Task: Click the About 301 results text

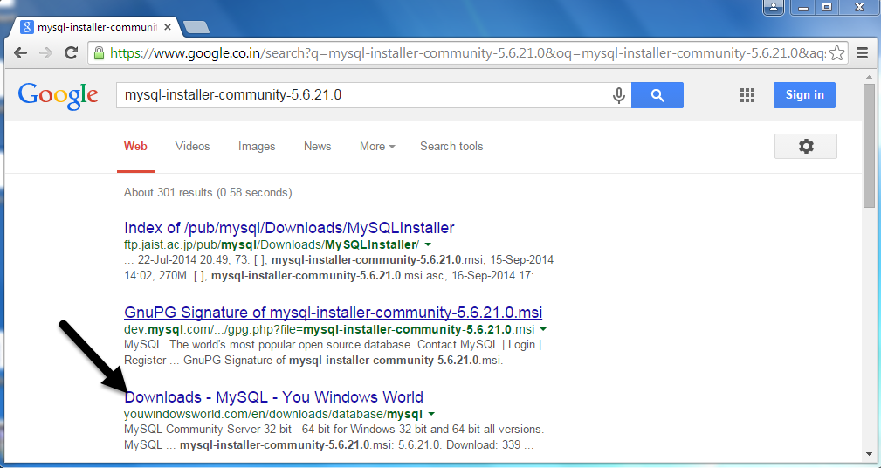Action: 208,193
